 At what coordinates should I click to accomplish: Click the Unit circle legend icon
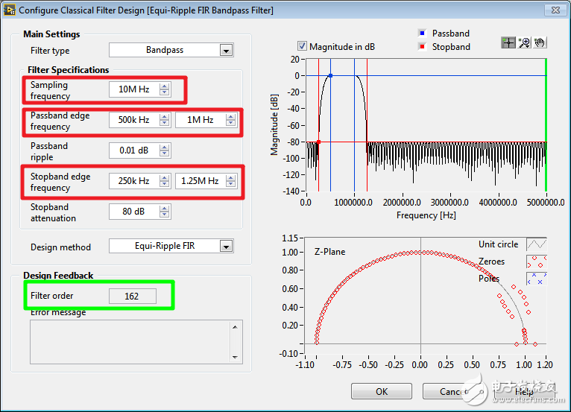pos(537,244)
